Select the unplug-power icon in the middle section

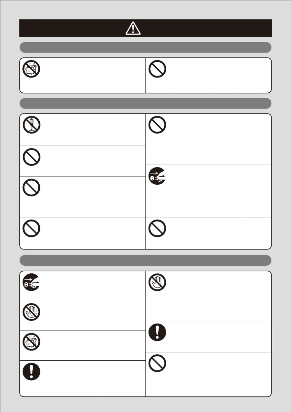[157, 176]
